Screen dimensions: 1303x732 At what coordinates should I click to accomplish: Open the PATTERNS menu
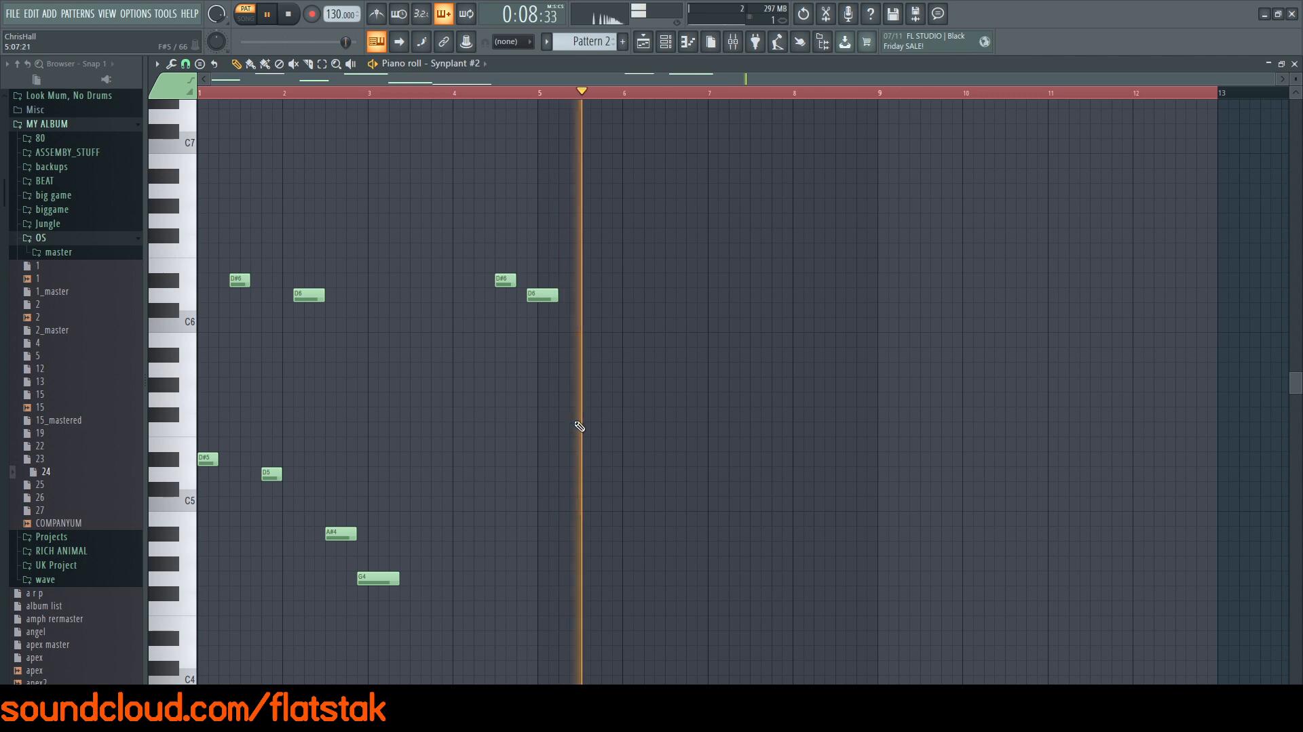[77, 14]
